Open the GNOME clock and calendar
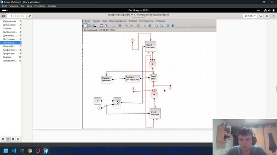277x155 pixels. click(138, 10)
